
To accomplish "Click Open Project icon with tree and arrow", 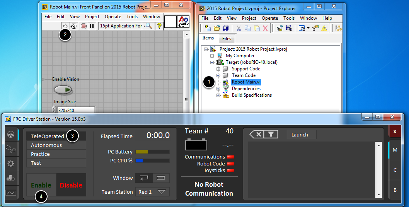I will [279, 28].
